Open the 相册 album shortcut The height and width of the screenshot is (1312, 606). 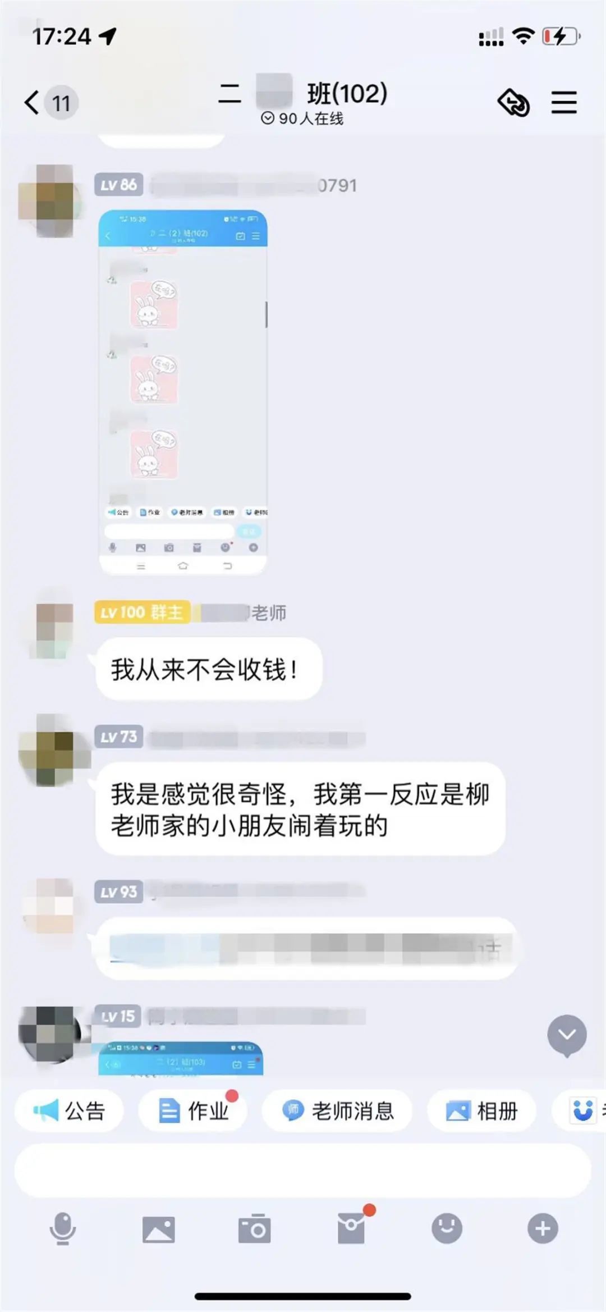[x=482, y=1111]
